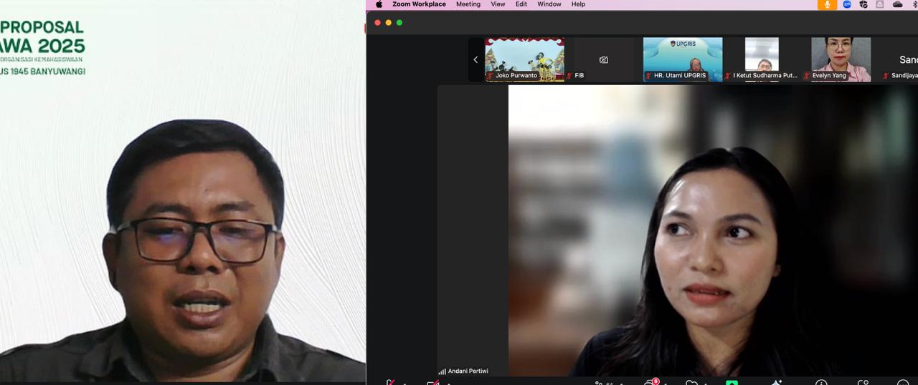
Task: Open the Help menu
Action: 578,4
